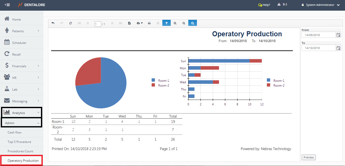This screenshot has height=166, width=345.
Task: Zoom out on the report
Action: coord(184,23)
